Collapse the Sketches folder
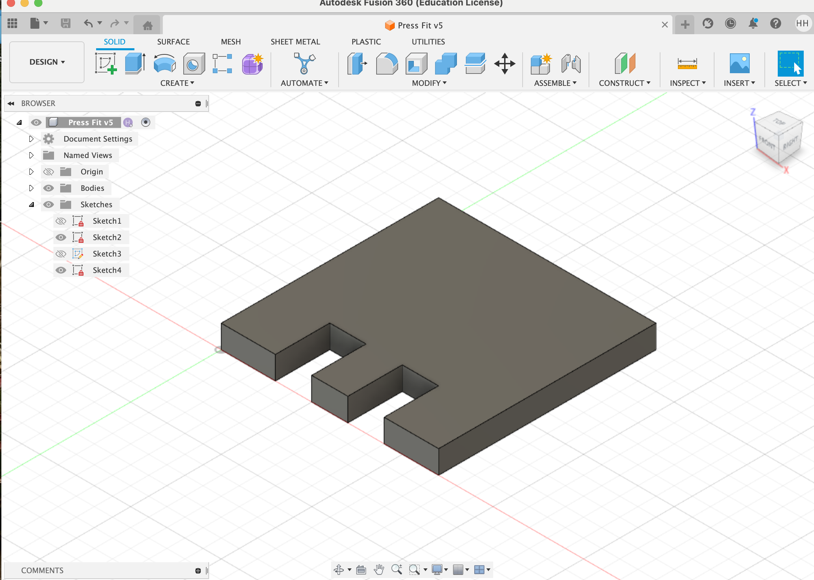The width and height of the screenshot is (814, 580). tap(31, 204)
